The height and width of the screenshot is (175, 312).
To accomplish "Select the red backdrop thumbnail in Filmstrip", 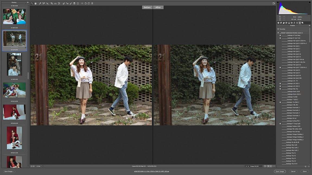I will [14, 112].
